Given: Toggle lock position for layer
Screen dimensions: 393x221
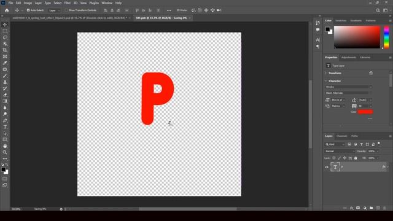Looking at the screenshot, I should tap(344, 158).
